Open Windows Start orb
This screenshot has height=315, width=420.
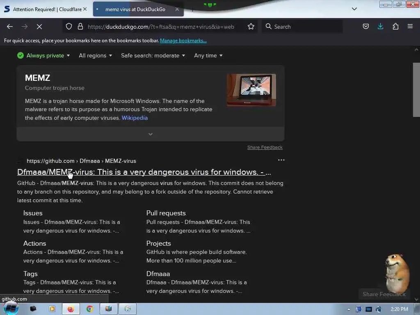(11, 308)
